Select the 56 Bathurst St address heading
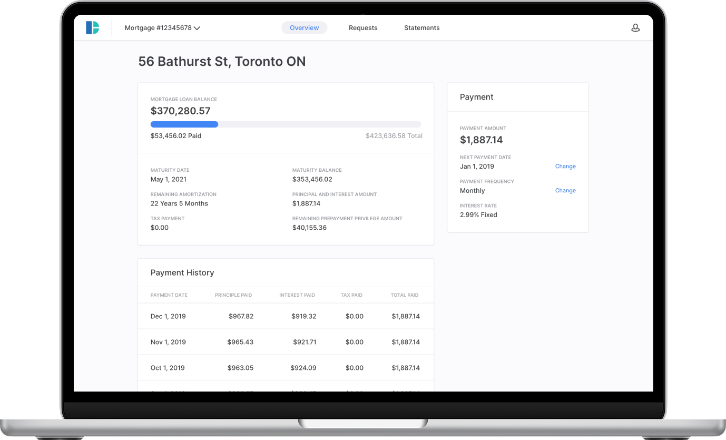The width and height of the screenshot is (726, 440). pos(222,62)
